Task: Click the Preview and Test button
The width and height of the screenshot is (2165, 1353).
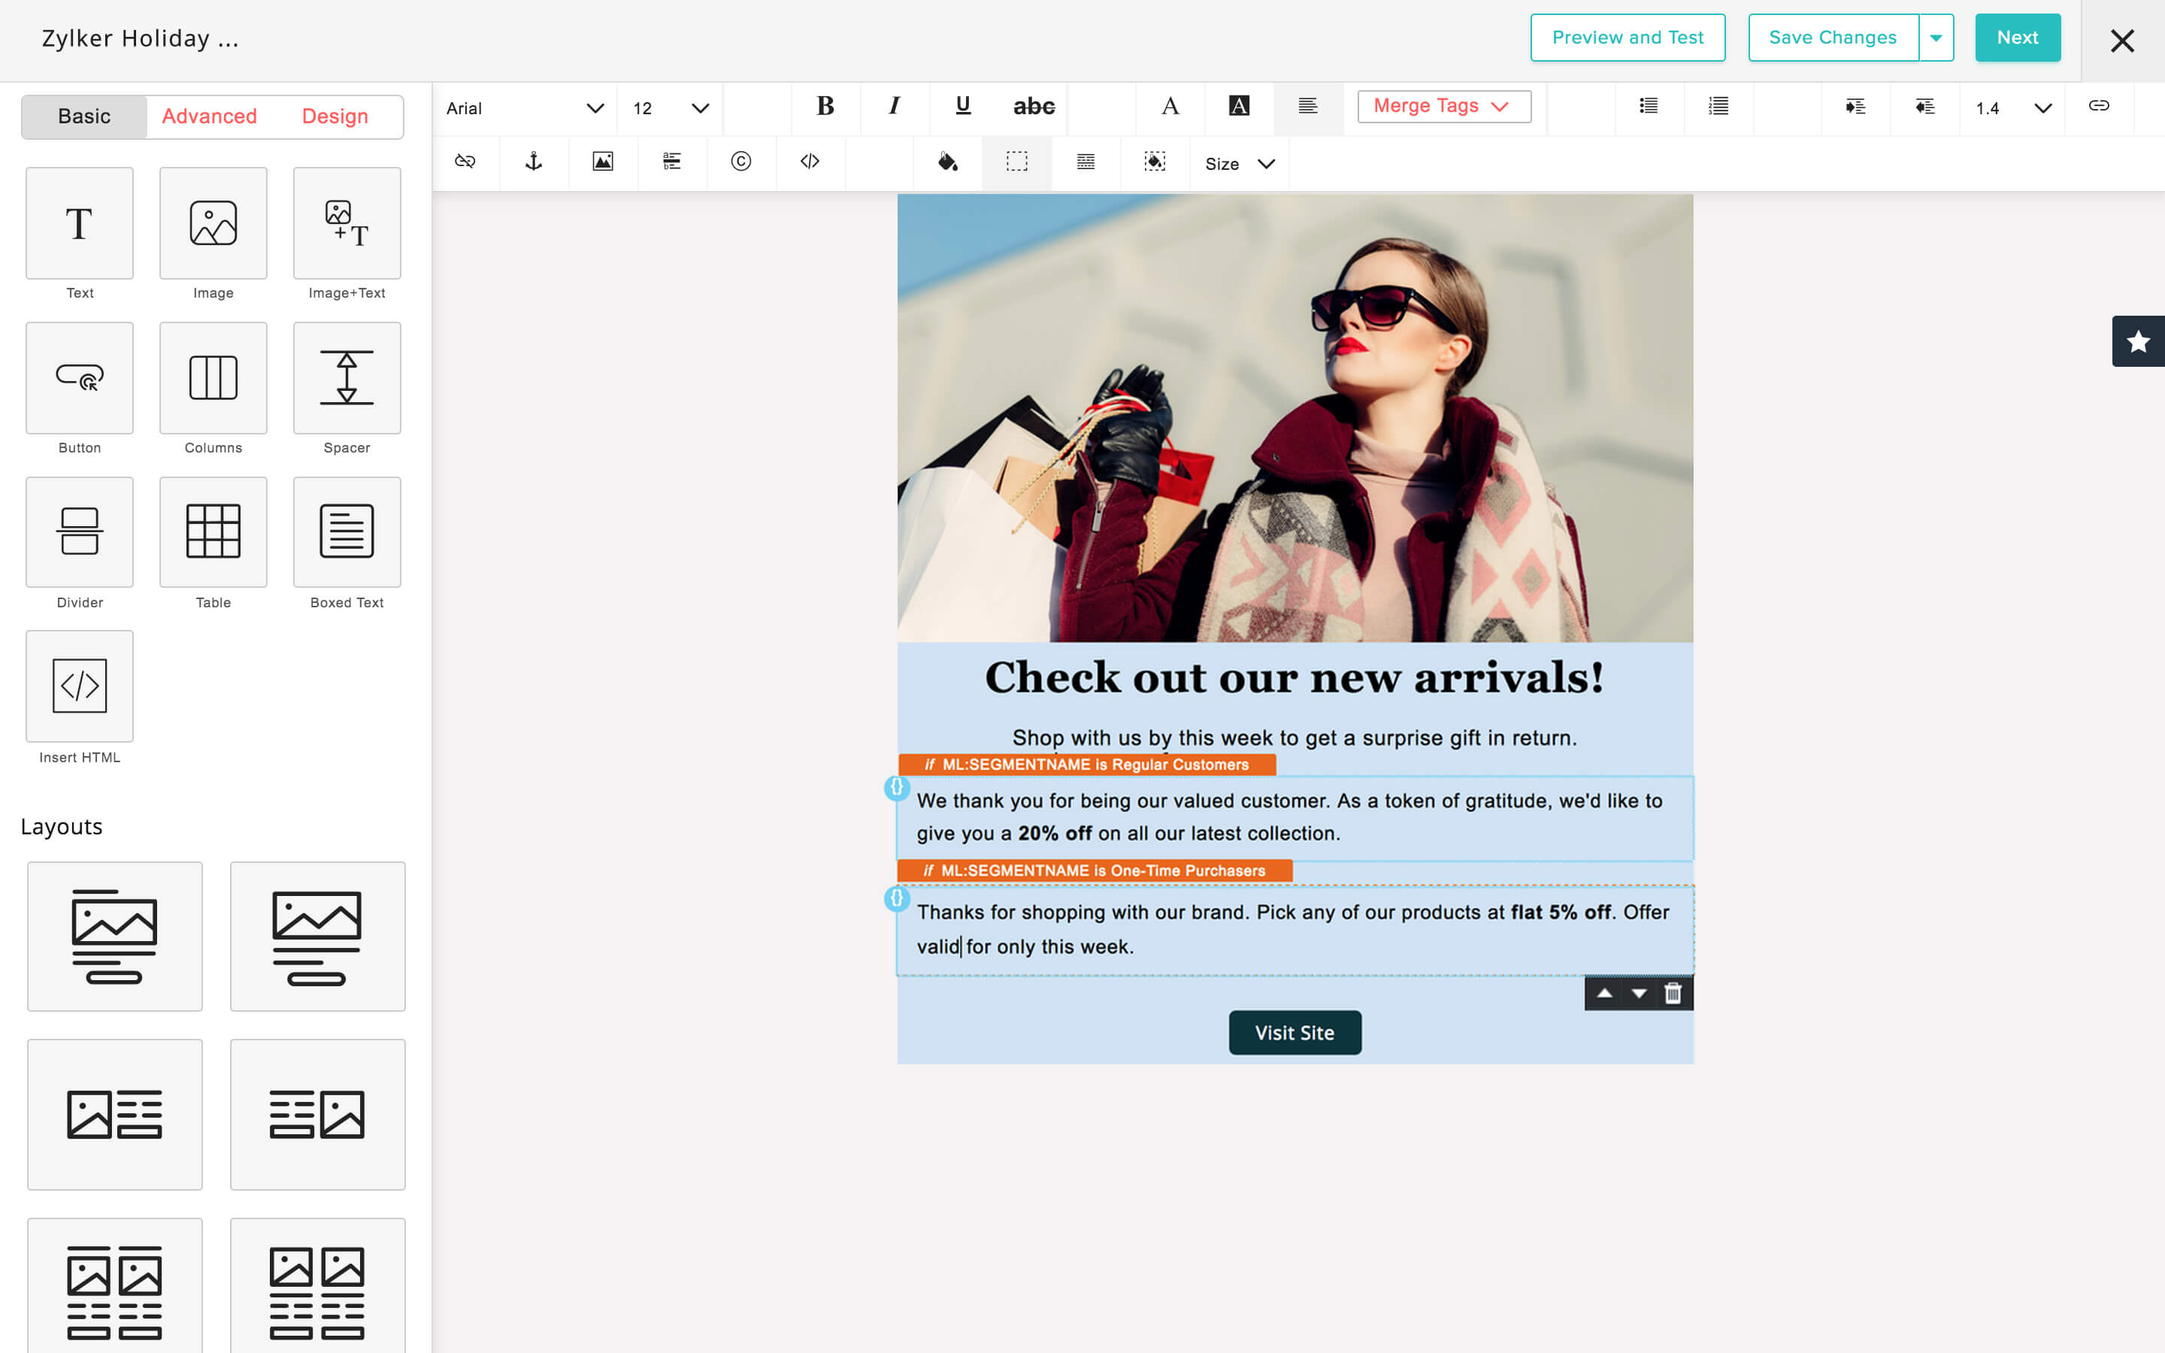Action: pos(1628,38)
